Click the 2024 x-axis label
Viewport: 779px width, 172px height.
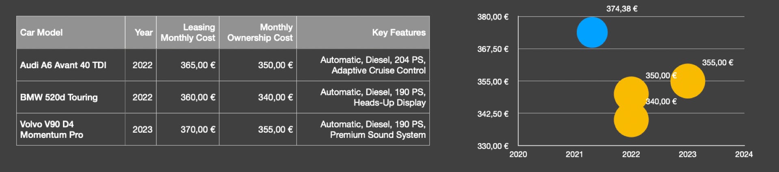click(744, 154)
